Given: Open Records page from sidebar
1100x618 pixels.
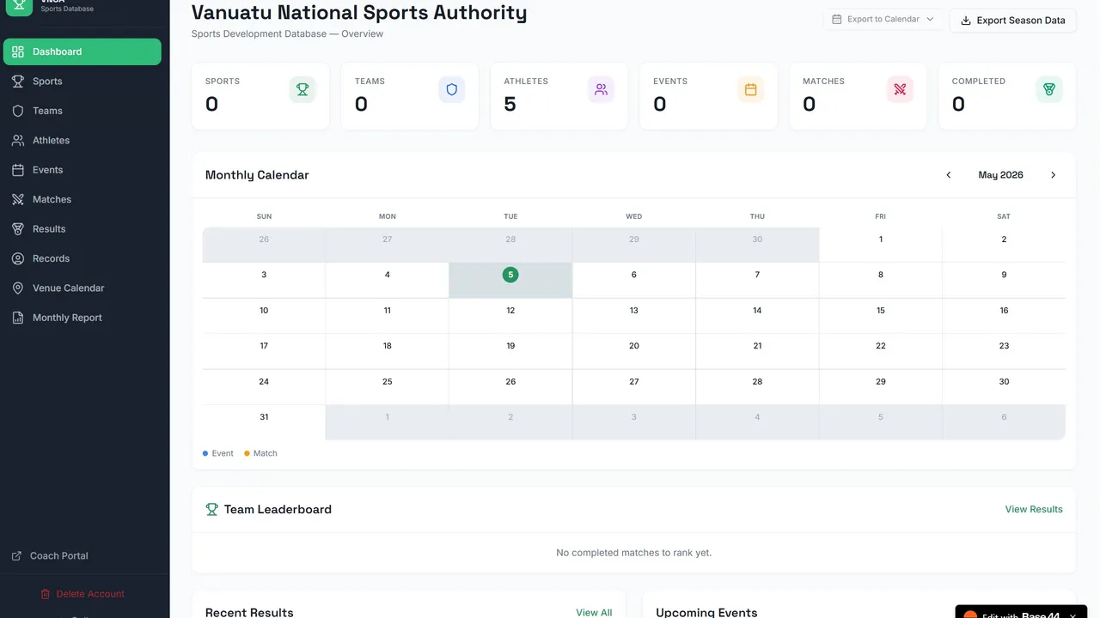Looking at the screenshot, I should click(x=82, y=259).
